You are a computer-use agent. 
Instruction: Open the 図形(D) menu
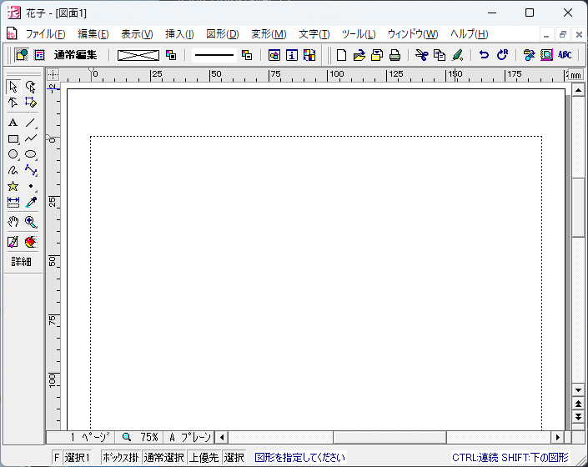(x=222, y=34)
